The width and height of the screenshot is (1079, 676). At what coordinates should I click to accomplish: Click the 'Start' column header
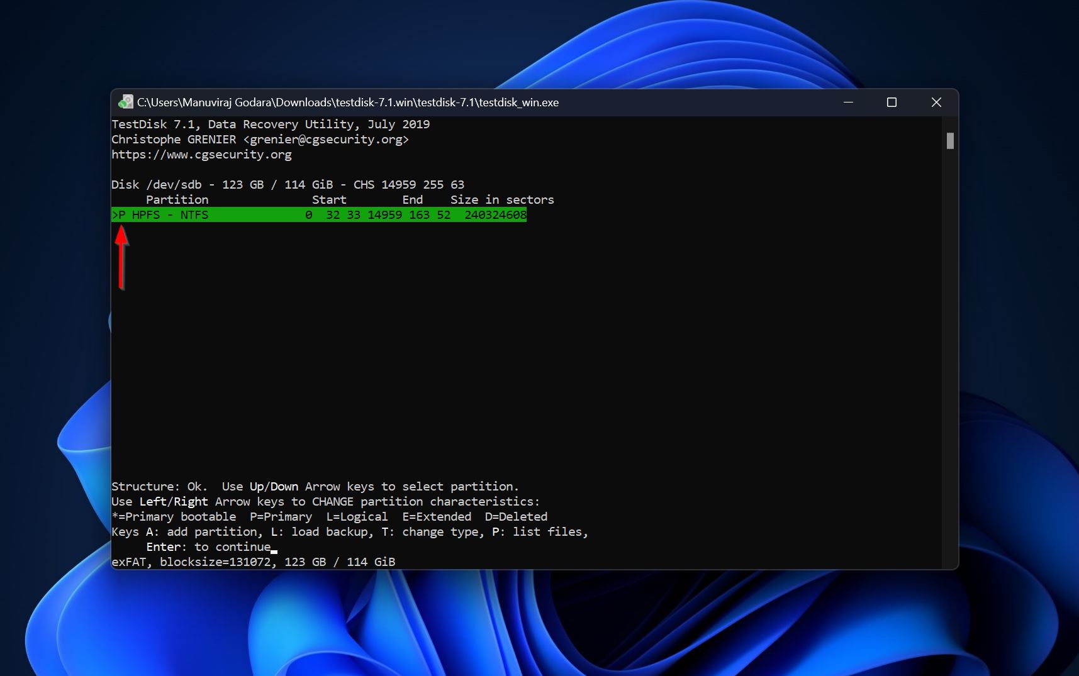pyautogui.click(x=329, y=200)
